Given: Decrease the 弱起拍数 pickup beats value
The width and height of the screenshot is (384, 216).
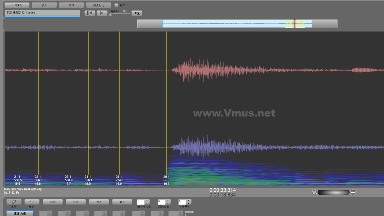Looking at the screenshot, I should pos(168,203).
